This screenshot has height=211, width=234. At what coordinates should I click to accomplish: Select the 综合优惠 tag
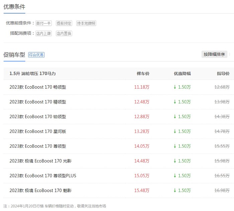click(36, 55)
